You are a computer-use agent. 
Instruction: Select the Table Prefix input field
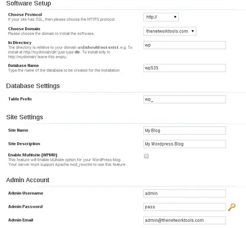tap(184, 99)
